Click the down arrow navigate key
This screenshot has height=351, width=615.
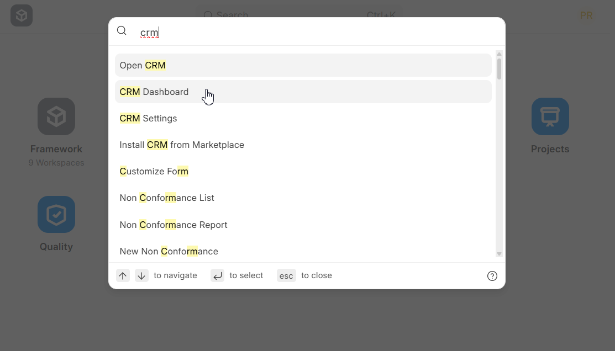141,275
